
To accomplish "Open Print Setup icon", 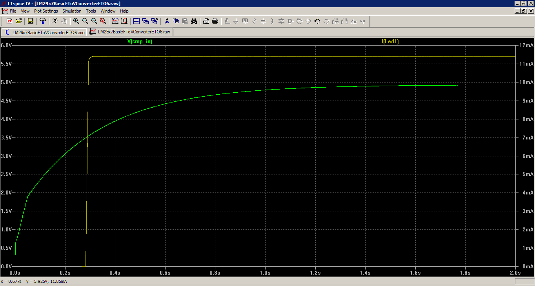I will 206,21.
